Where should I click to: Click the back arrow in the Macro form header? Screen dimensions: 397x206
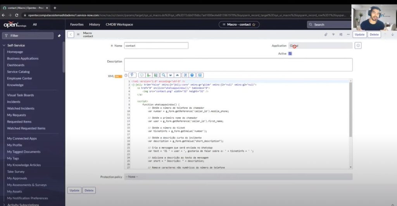click(71, 34)
